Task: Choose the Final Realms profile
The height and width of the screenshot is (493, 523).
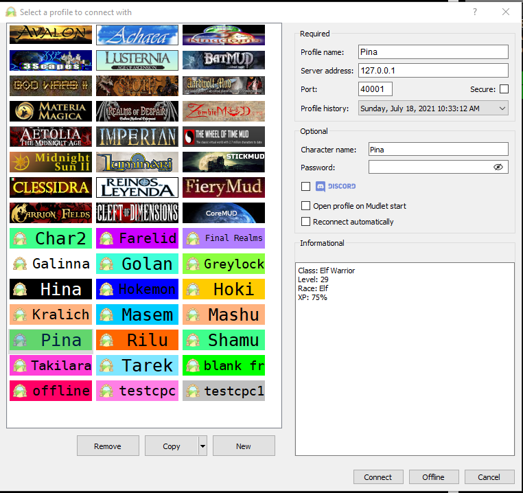Action: pos(224,238)
